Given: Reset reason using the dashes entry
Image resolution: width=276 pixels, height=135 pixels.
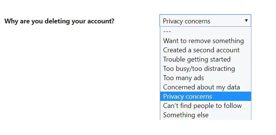Looking at the screenshot, I should (206, 32).
